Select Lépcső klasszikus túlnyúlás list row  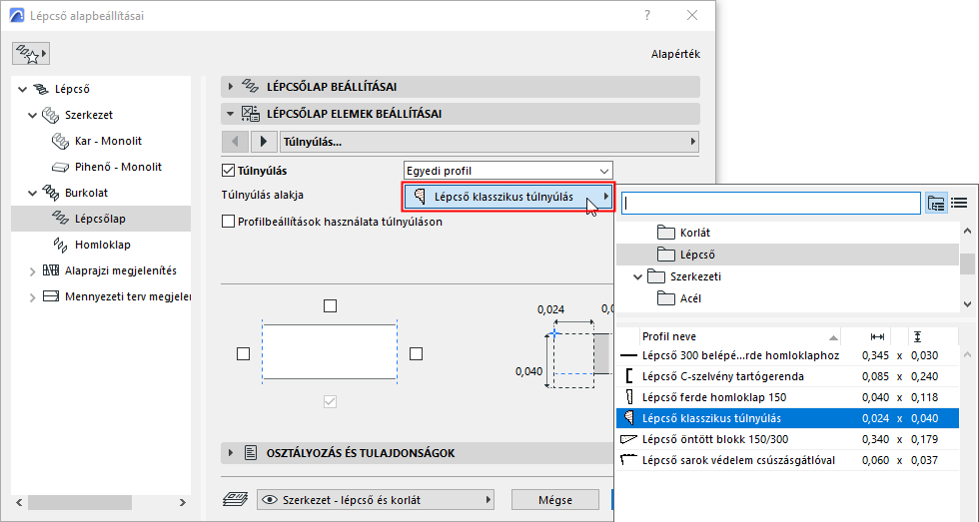(787, 418)
